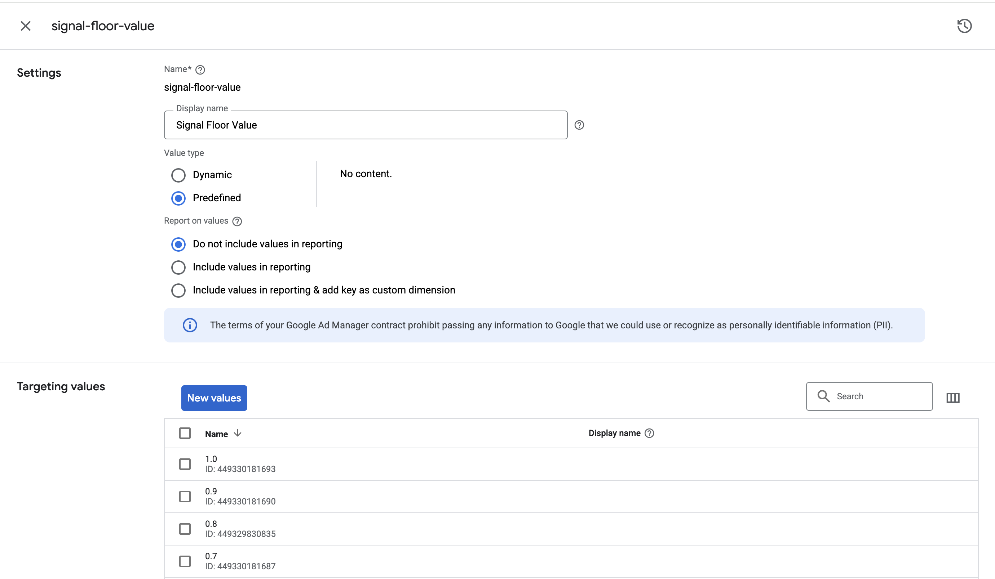Click the New values button
This screenshot has width=995, height=579.
tap(214, 398)
